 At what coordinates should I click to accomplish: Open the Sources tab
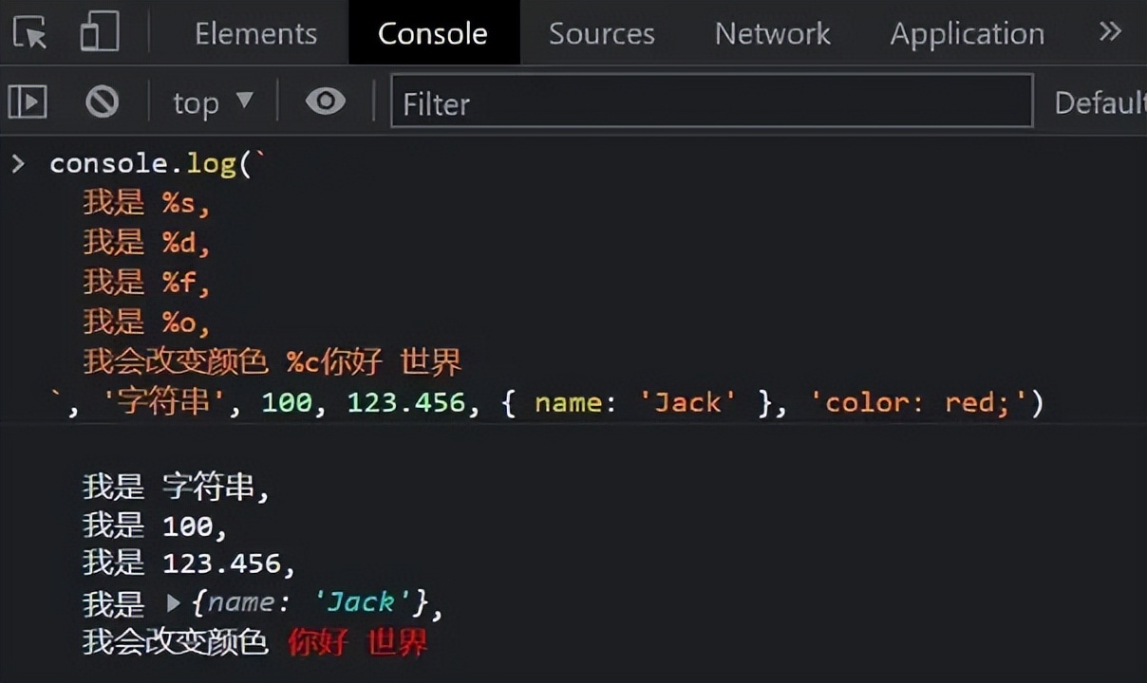tap(602, 34)
